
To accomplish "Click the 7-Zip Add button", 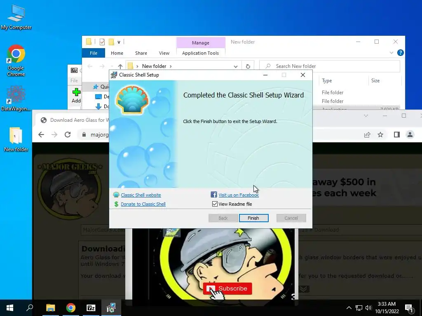I will click(76, 95).
